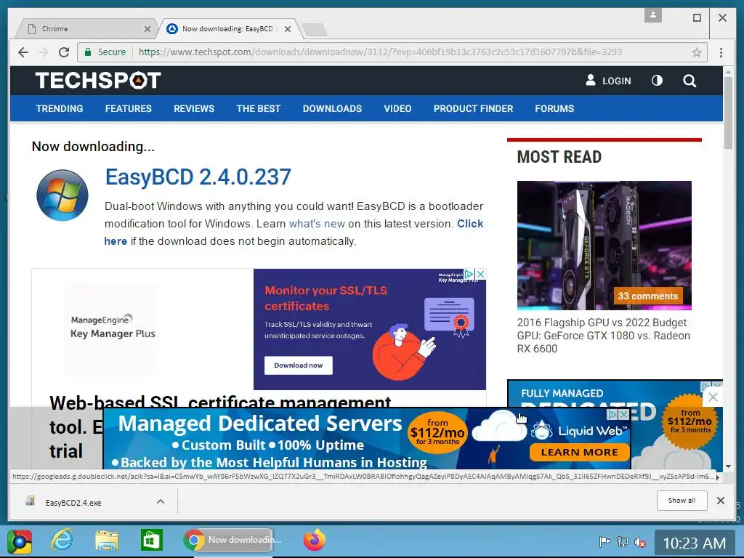Screen dimensions: 744x558
Task: Click the Action Center flag tray icon
Action: pyautogui.click(x=604, y=541)
